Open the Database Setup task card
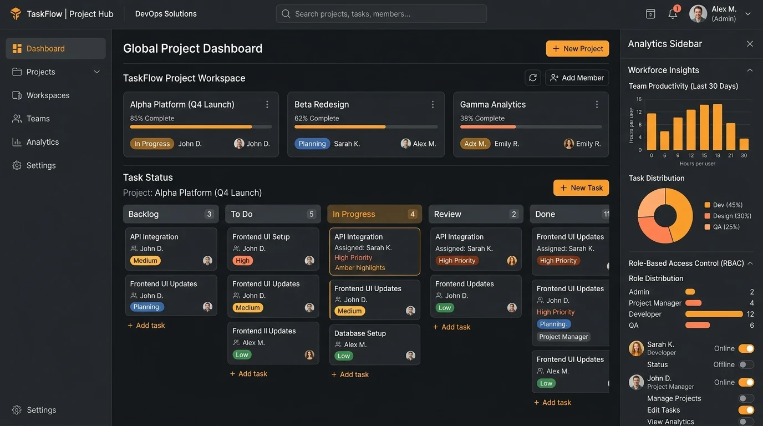Screen dimensions: 763x426 [x=375, y=344]
